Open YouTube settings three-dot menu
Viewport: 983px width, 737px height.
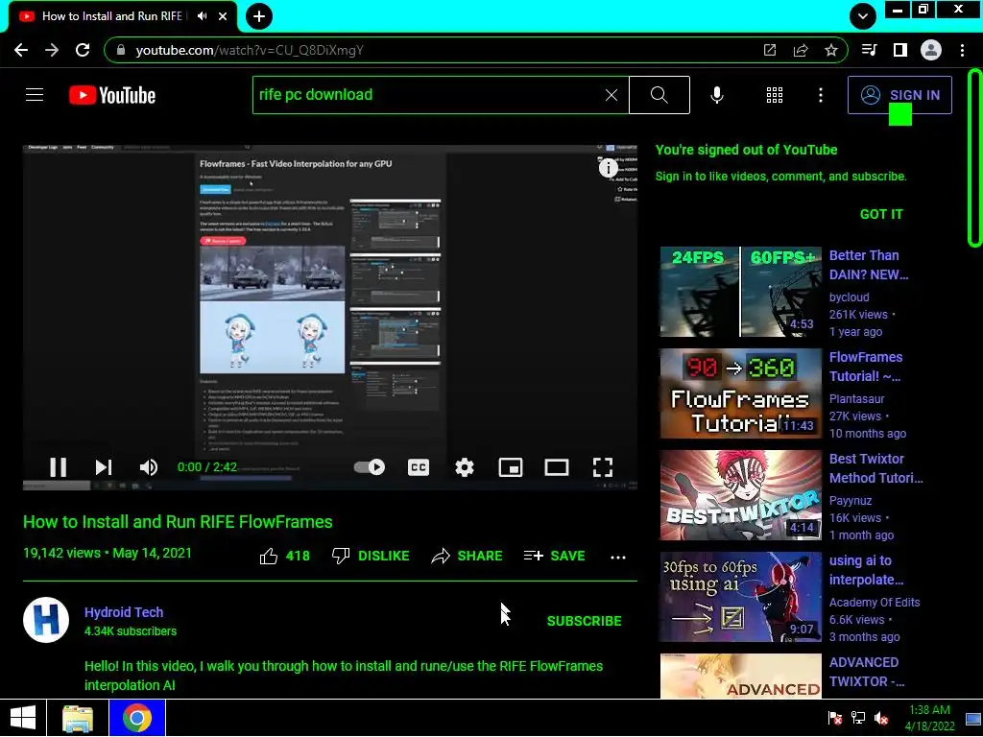821,95
